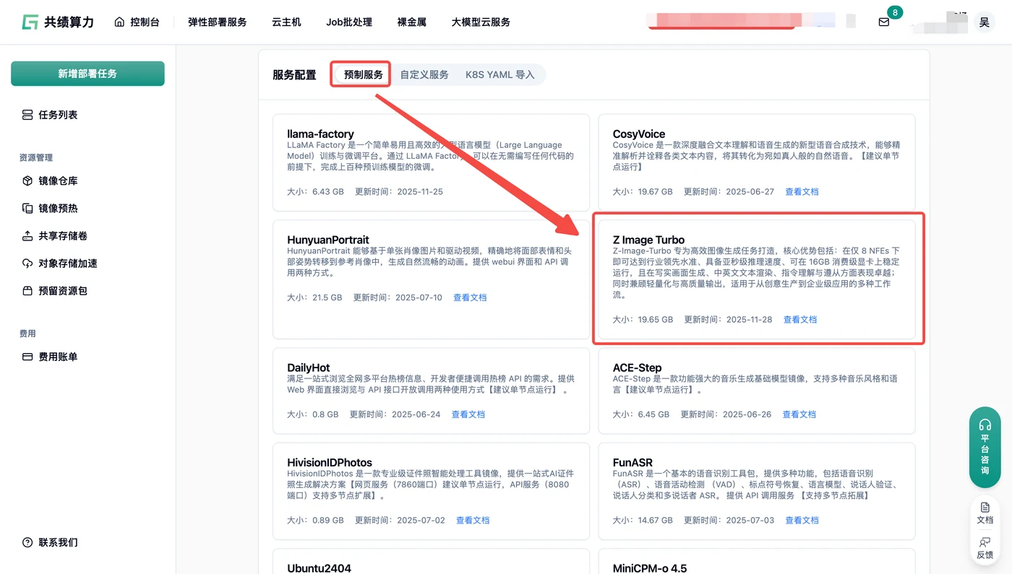Select the llama-factory service card

coord(431,162)
